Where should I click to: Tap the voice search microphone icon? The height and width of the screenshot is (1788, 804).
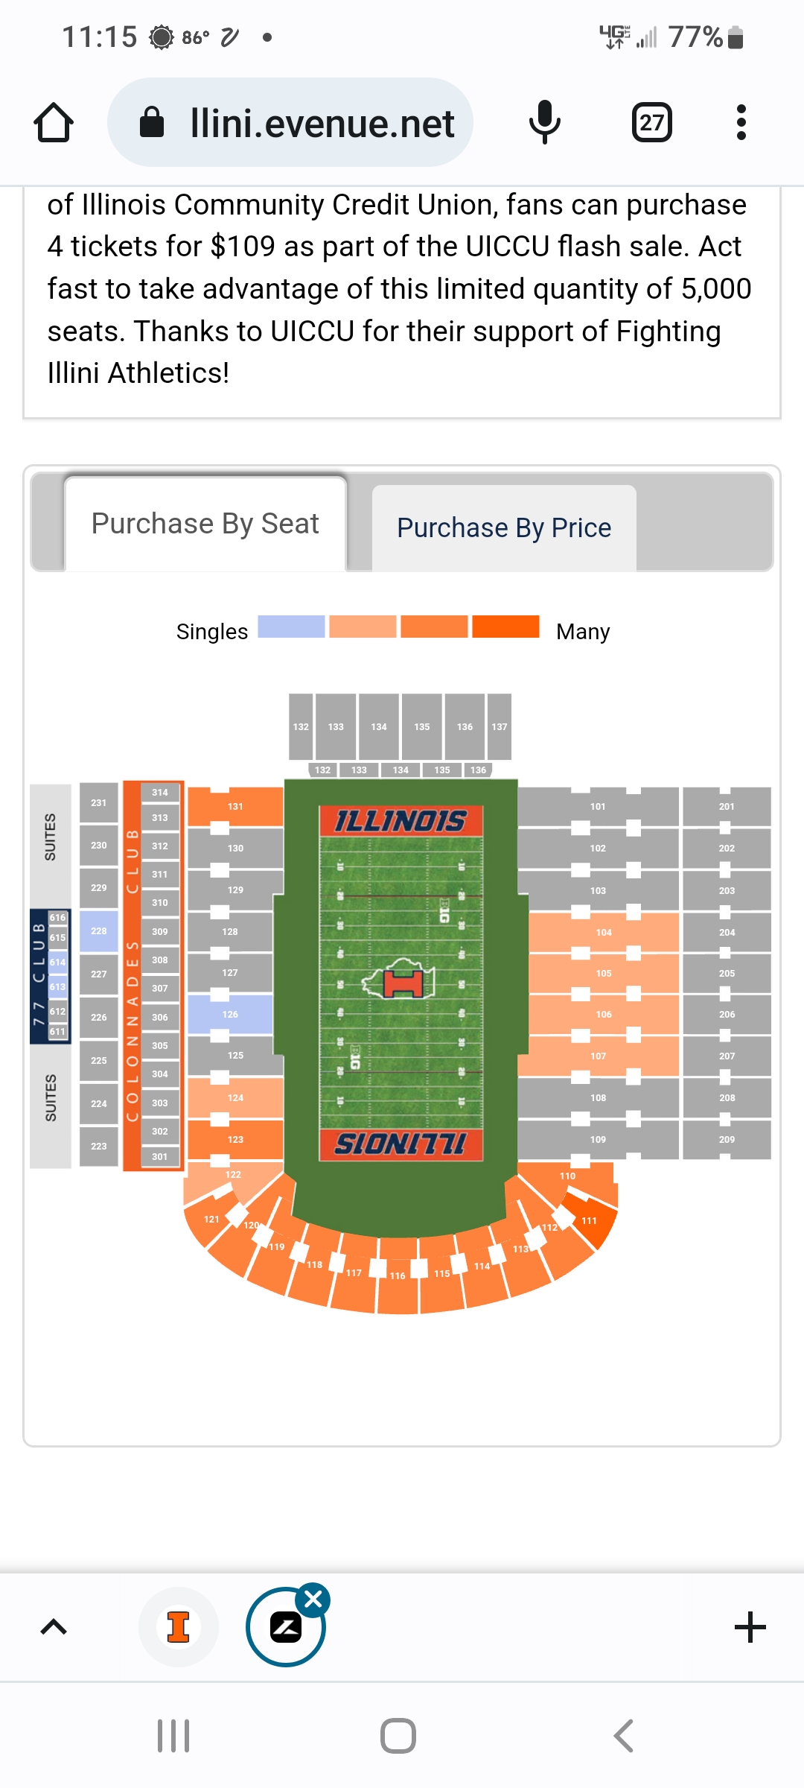click(x=544, y=123)
